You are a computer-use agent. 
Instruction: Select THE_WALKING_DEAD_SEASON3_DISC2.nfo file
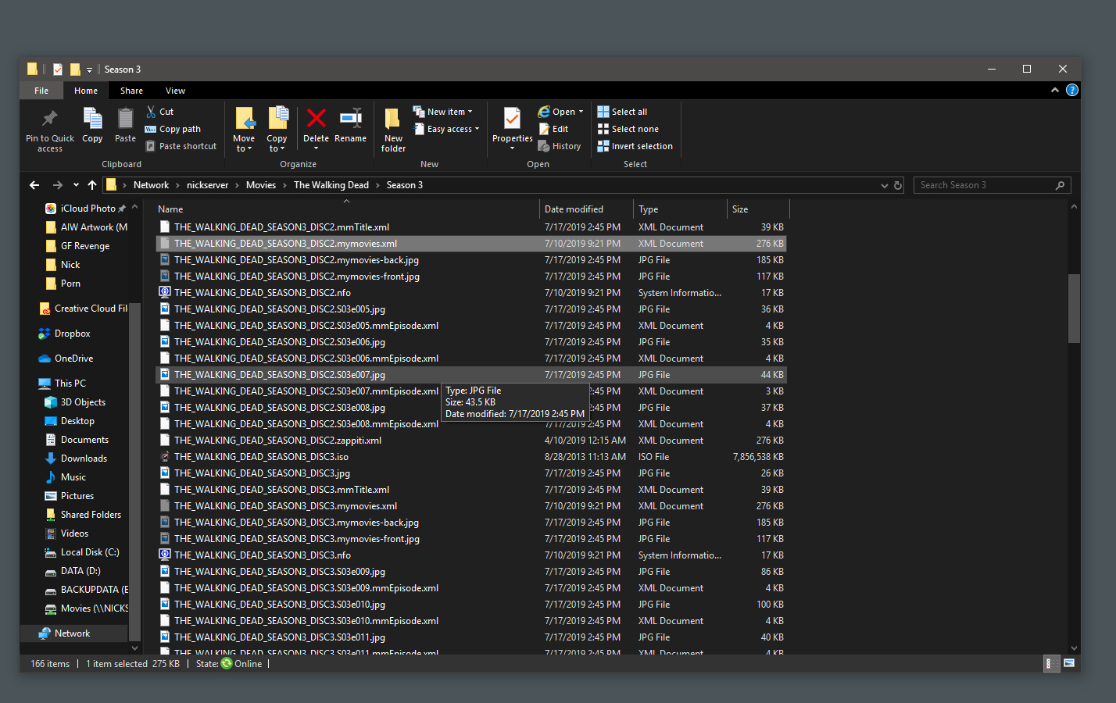471,293
